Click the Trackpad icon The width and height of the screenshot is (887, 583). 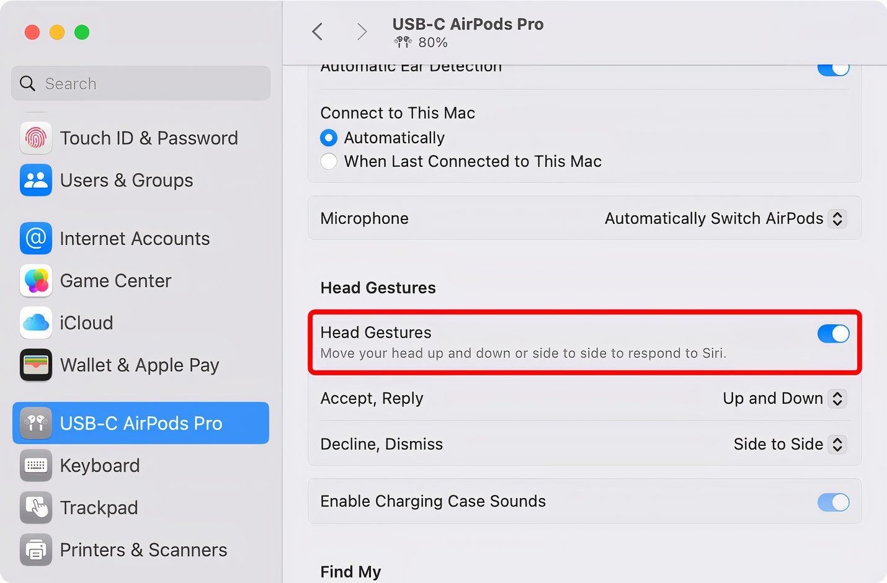(x=35, y=507)
